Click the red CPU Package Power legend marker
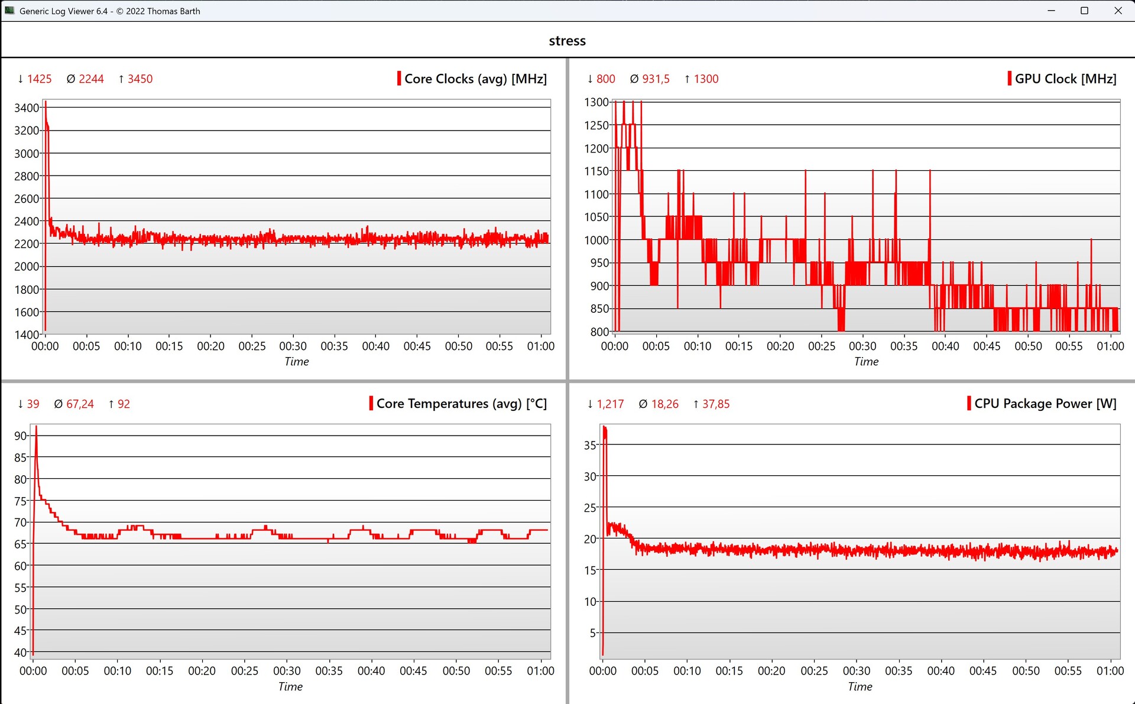 click(x=969, y=404)
